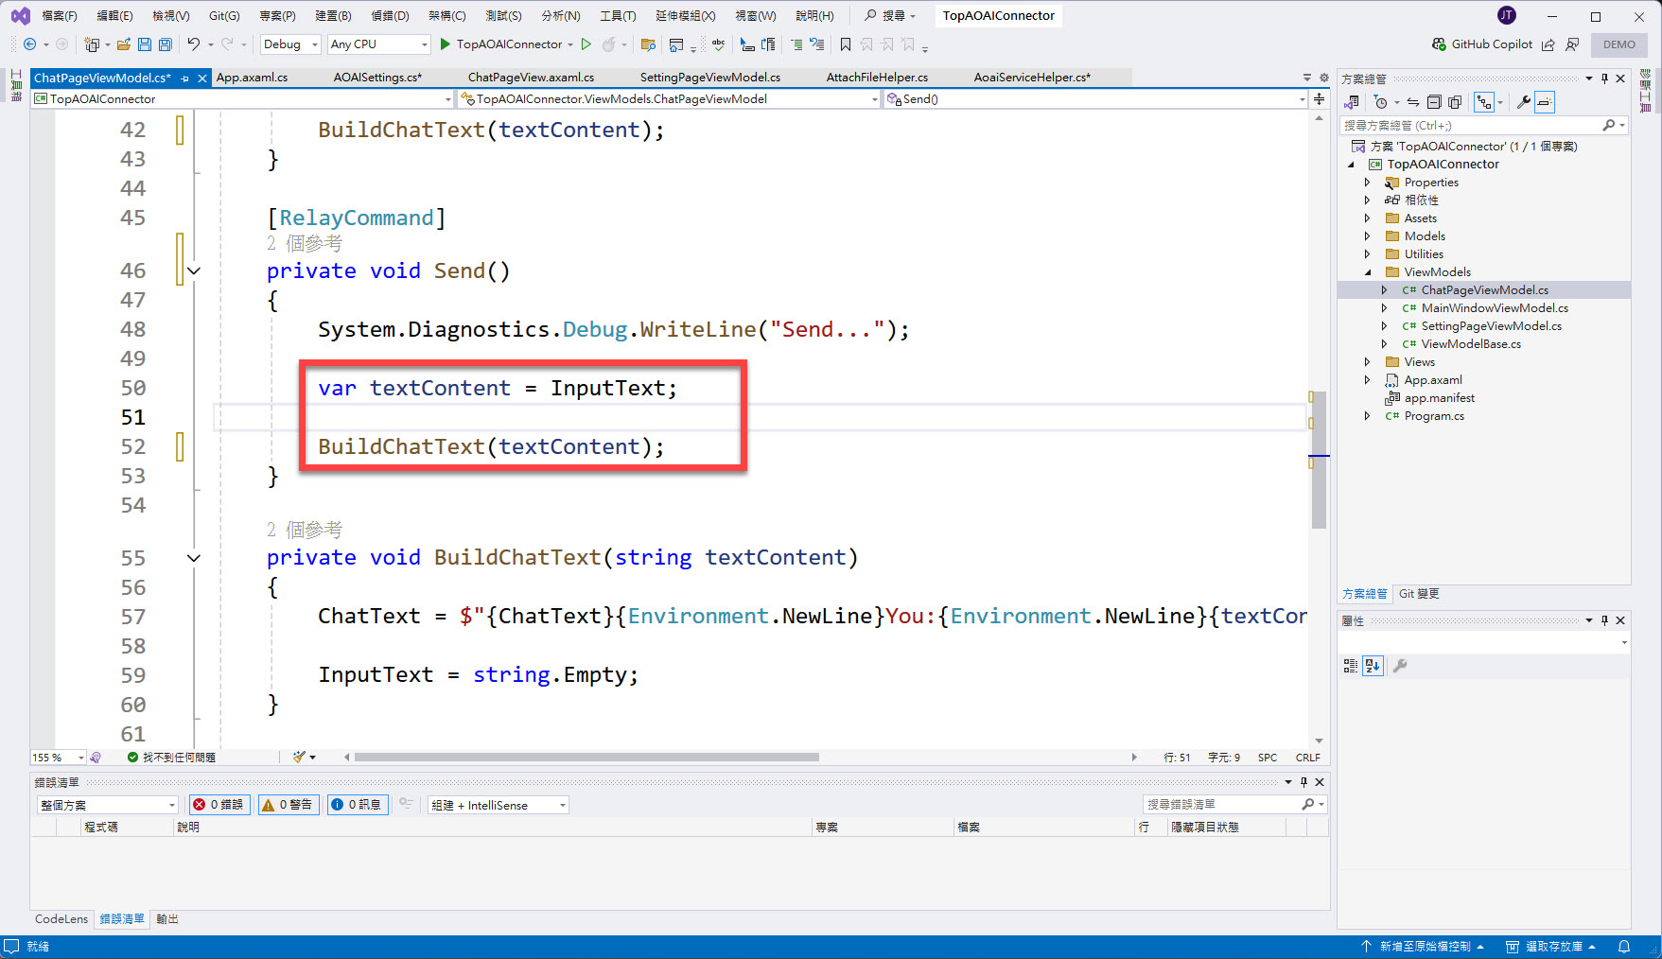Expand the Properties node in Solution Explorer
Image resolution: width=1662 pixels, height=959 pixels.
coord(1367,183)
